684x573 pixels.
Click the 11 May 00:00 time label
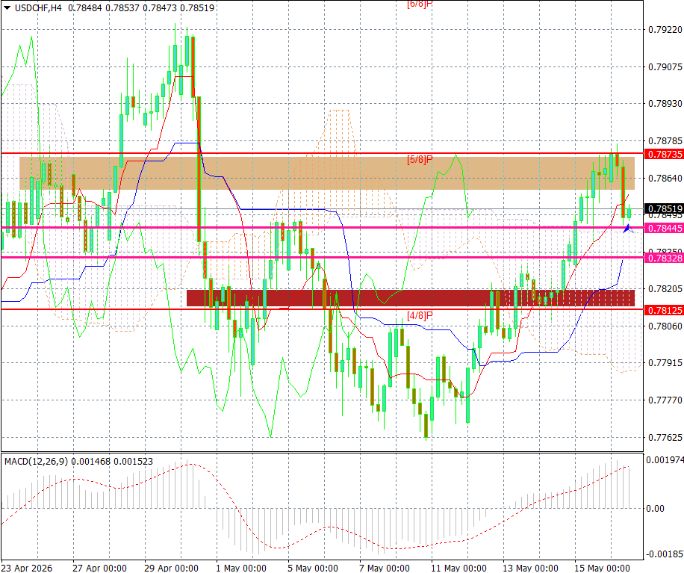click(459, 568)
